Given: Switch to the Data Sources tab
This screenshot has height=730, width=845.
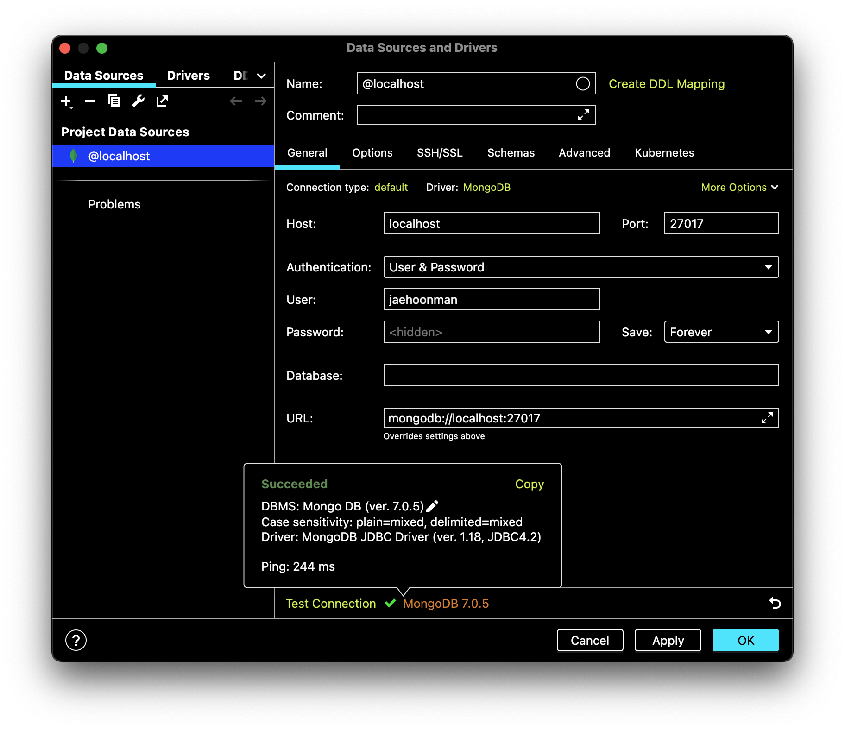Looking at the screenshot, I should (104, 76).
